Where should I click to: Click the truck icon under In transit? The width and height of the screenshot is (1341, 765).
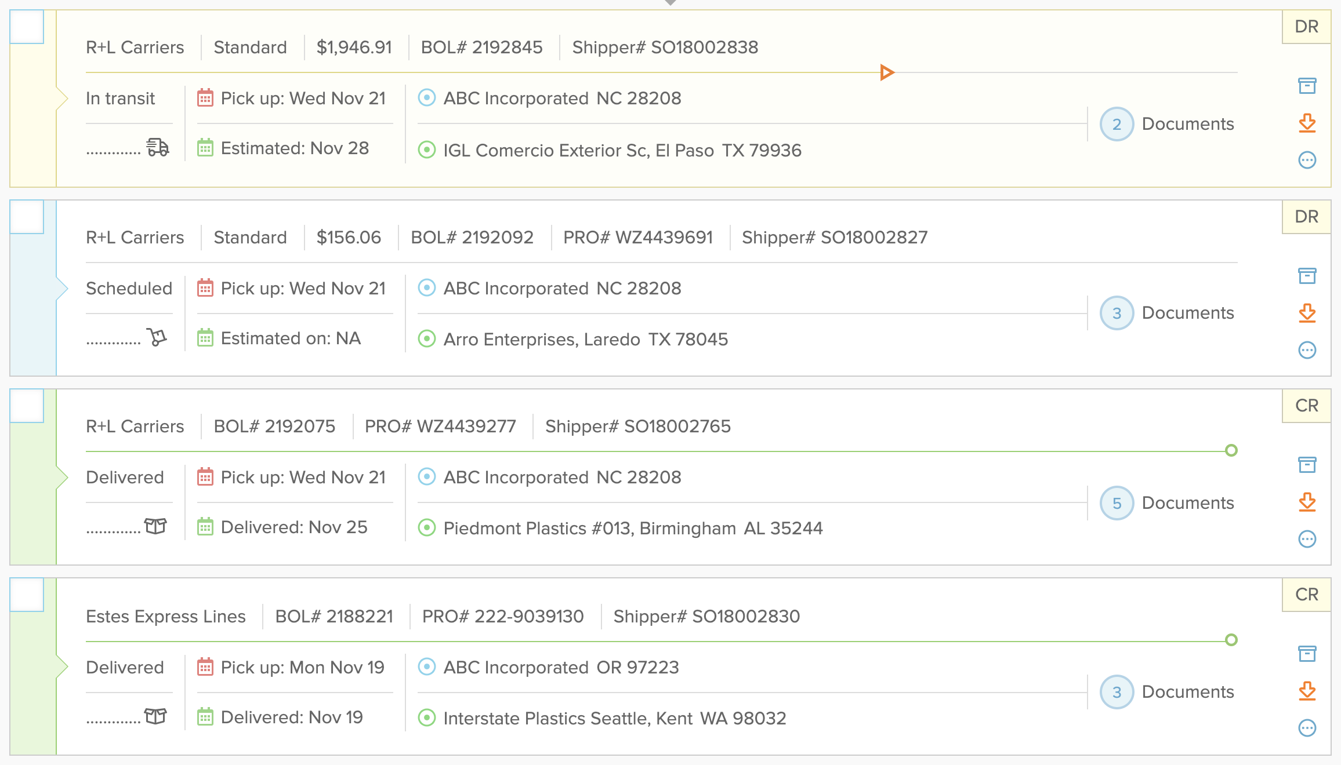tap(157, 147)
